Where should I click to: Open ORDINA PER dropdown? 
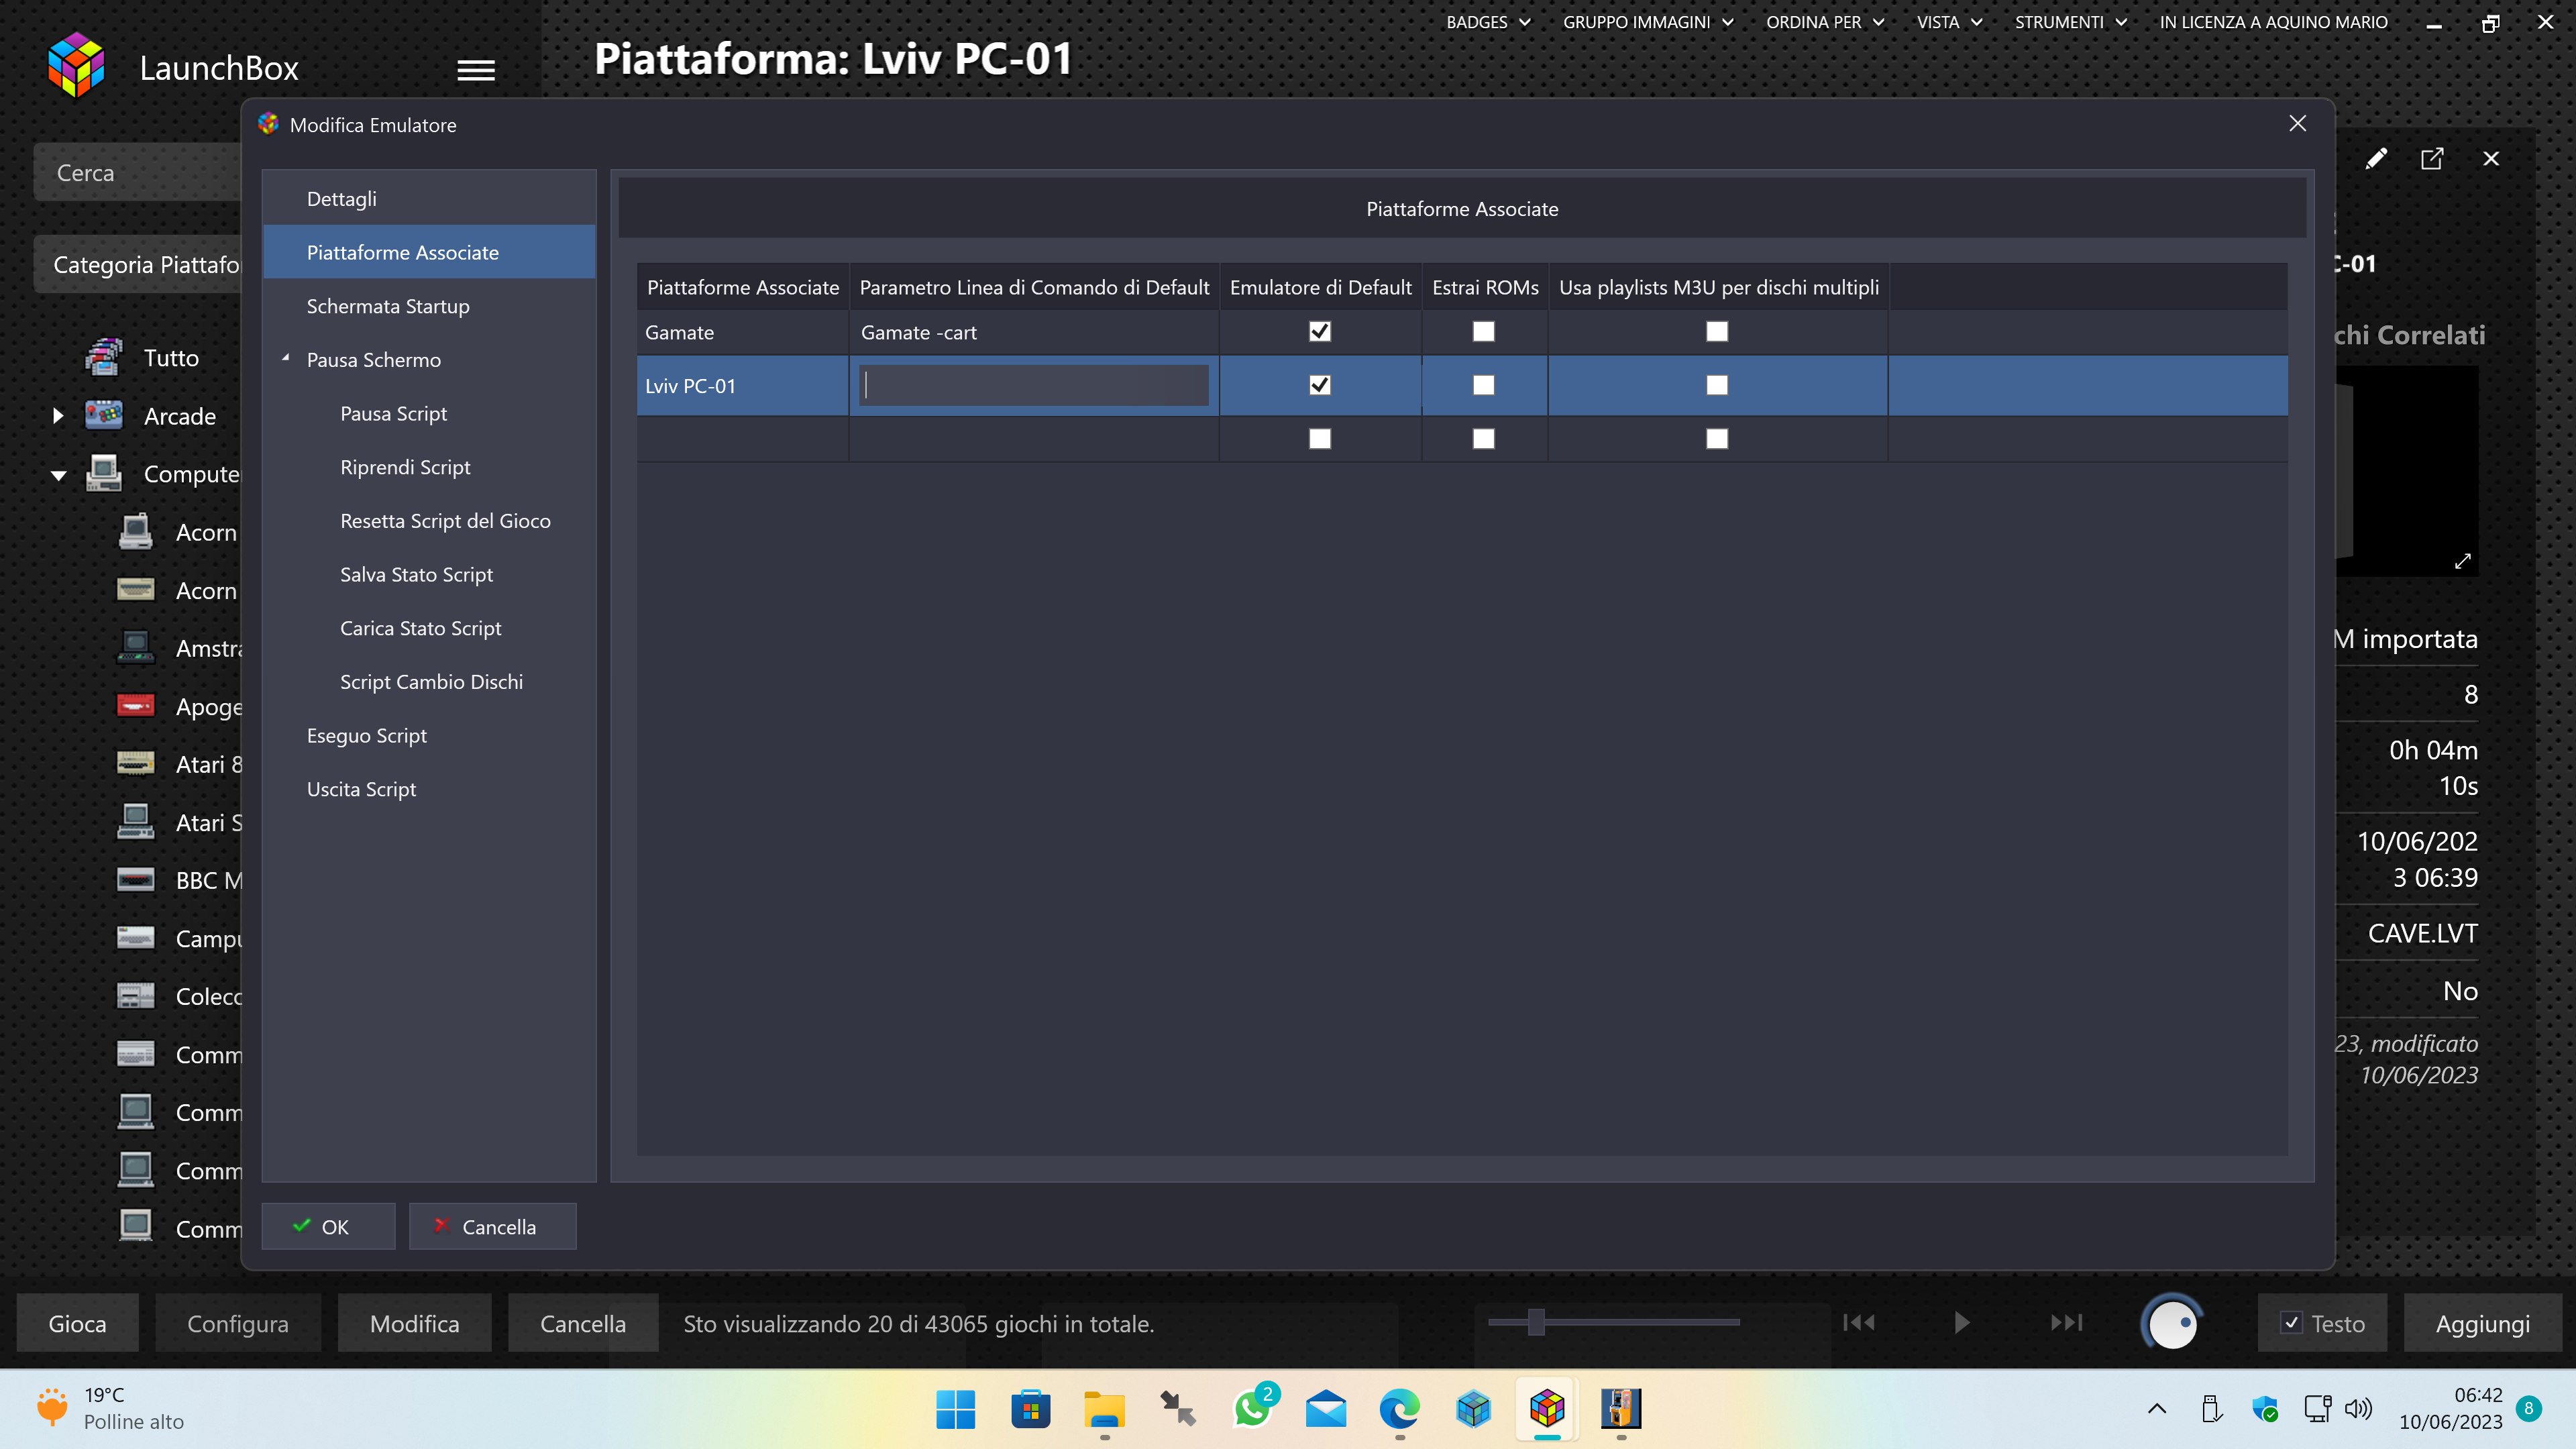click(x=1825, y=22)
